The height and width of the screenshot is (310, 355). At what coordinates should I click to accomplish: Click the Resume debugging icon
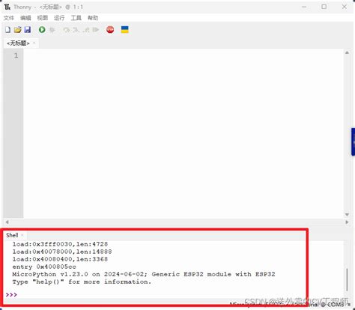point(96,30)
